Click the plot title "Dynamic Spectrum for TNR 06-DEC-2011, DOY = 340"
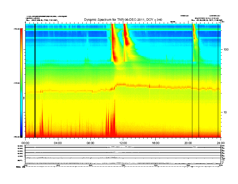 pos(123,20)
